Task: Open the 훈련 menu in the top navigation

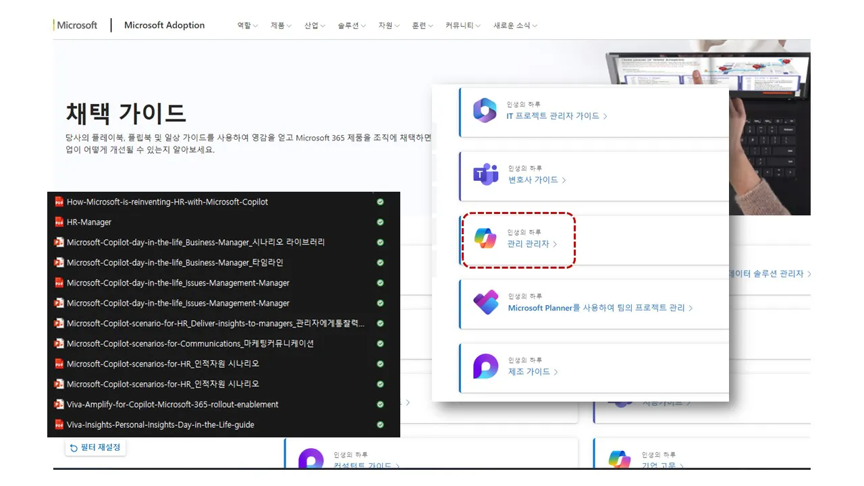Action: pos(423,26)
